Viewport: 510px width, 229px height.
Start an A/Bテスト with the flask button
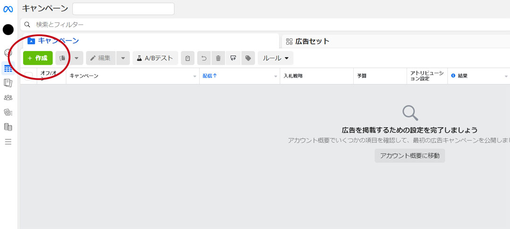(155, 58)
